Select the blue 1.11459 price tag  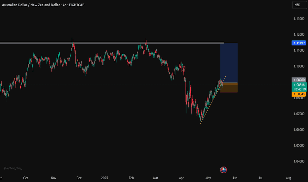pos(298,43)
